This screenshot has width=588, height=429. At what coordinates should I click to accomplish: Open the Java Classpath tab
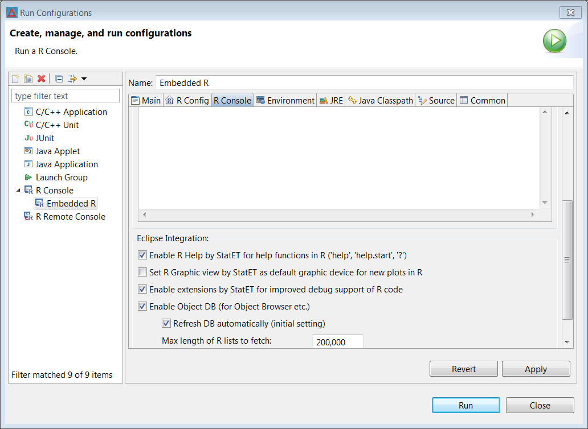[x=380, y=100]
